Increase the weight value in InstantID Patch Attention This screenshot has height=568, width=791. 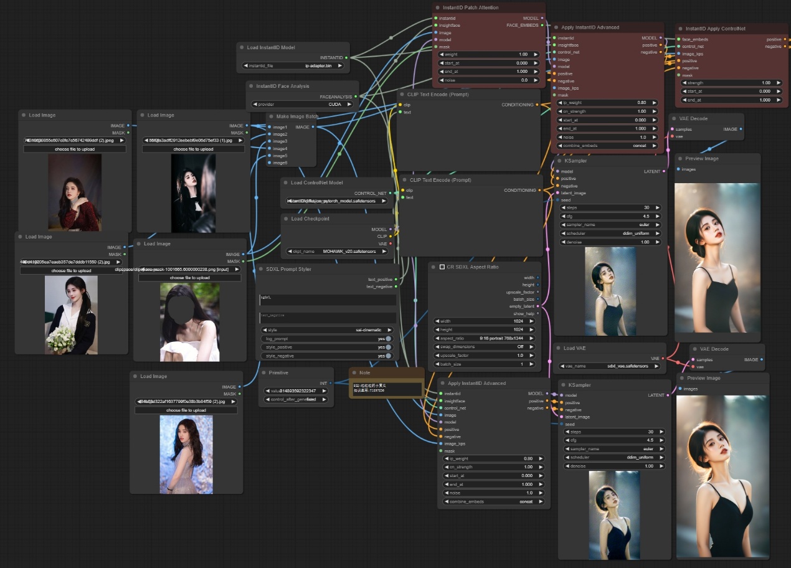536,55
